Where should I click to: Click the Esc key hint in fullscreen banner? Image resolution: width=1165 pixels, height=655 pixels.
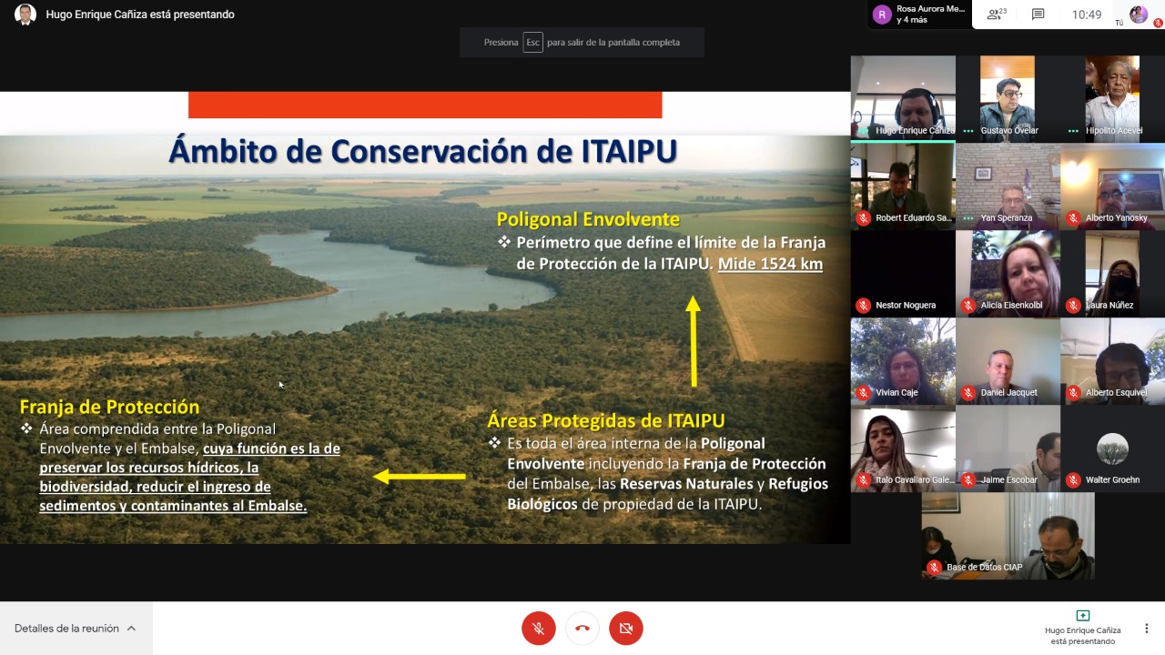click(532, 42)
